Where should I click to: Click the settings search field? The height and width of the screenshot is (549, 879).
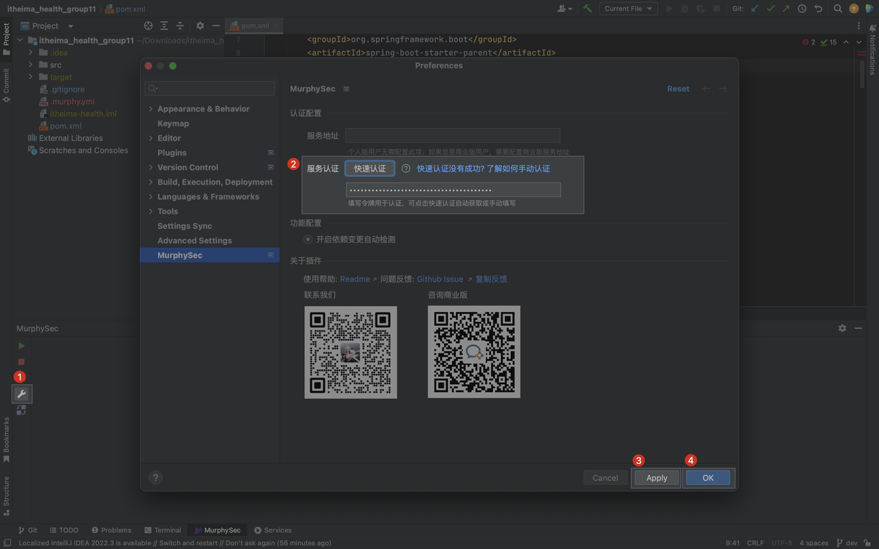pyautogui.click(x=209, y=89)
